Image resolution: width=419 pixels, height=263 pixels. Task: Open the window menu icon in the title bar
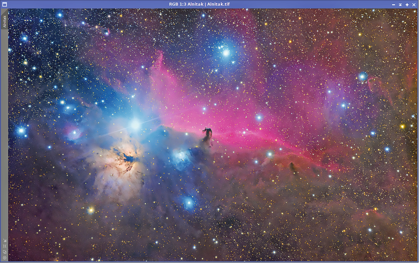[x=4, y=4]
